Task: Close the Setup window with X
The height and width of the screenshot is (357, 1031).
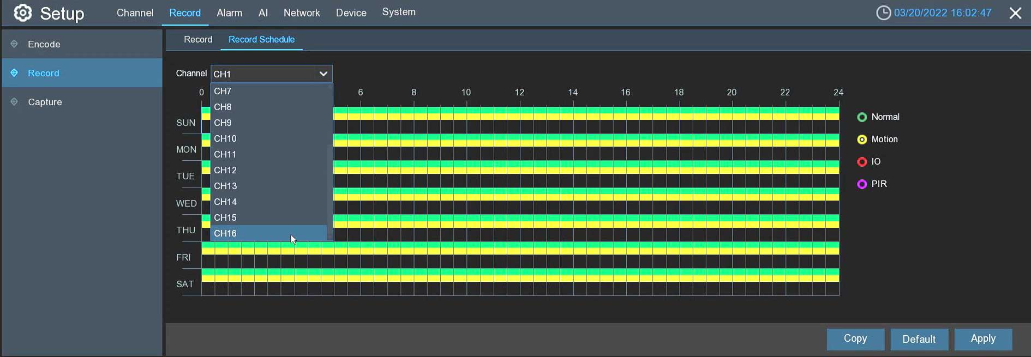Action: click(1015, 13)
